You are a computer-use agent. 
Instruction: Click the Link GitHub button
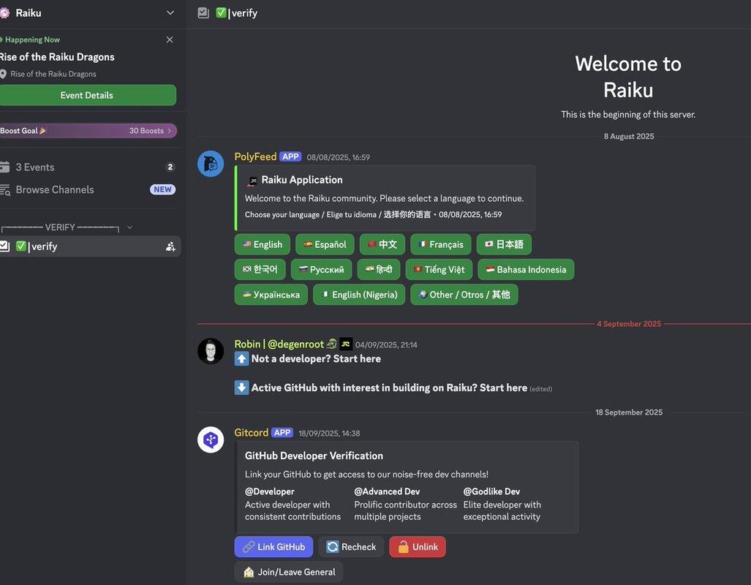pos(273,547)
